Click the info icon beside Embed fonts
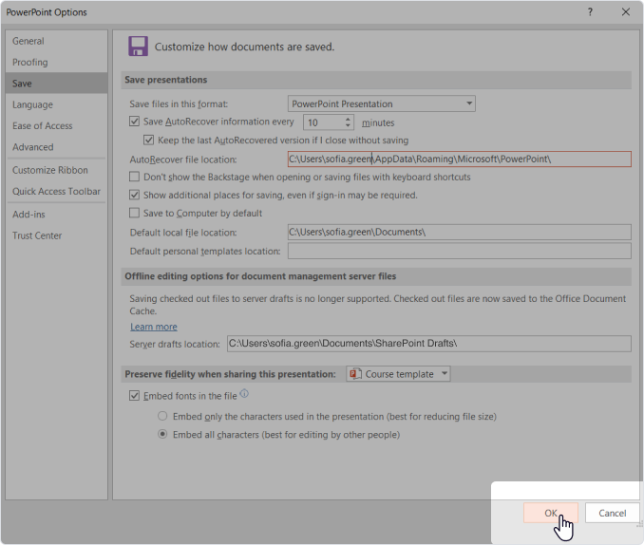The image size is (644, 545). coord(244,393)
